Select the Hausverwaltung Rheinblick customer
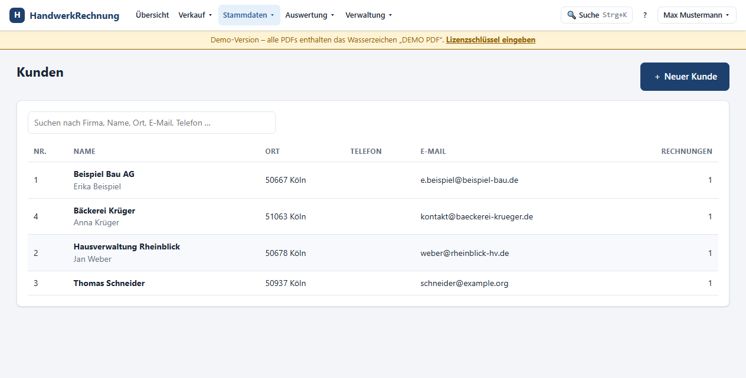 point(127,246)
